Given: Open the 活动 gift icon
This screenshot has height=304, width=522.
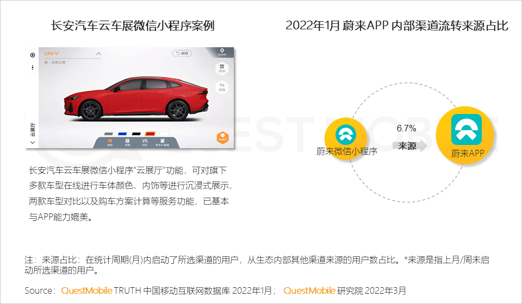Looking at the screenshot, I should 222,68.
